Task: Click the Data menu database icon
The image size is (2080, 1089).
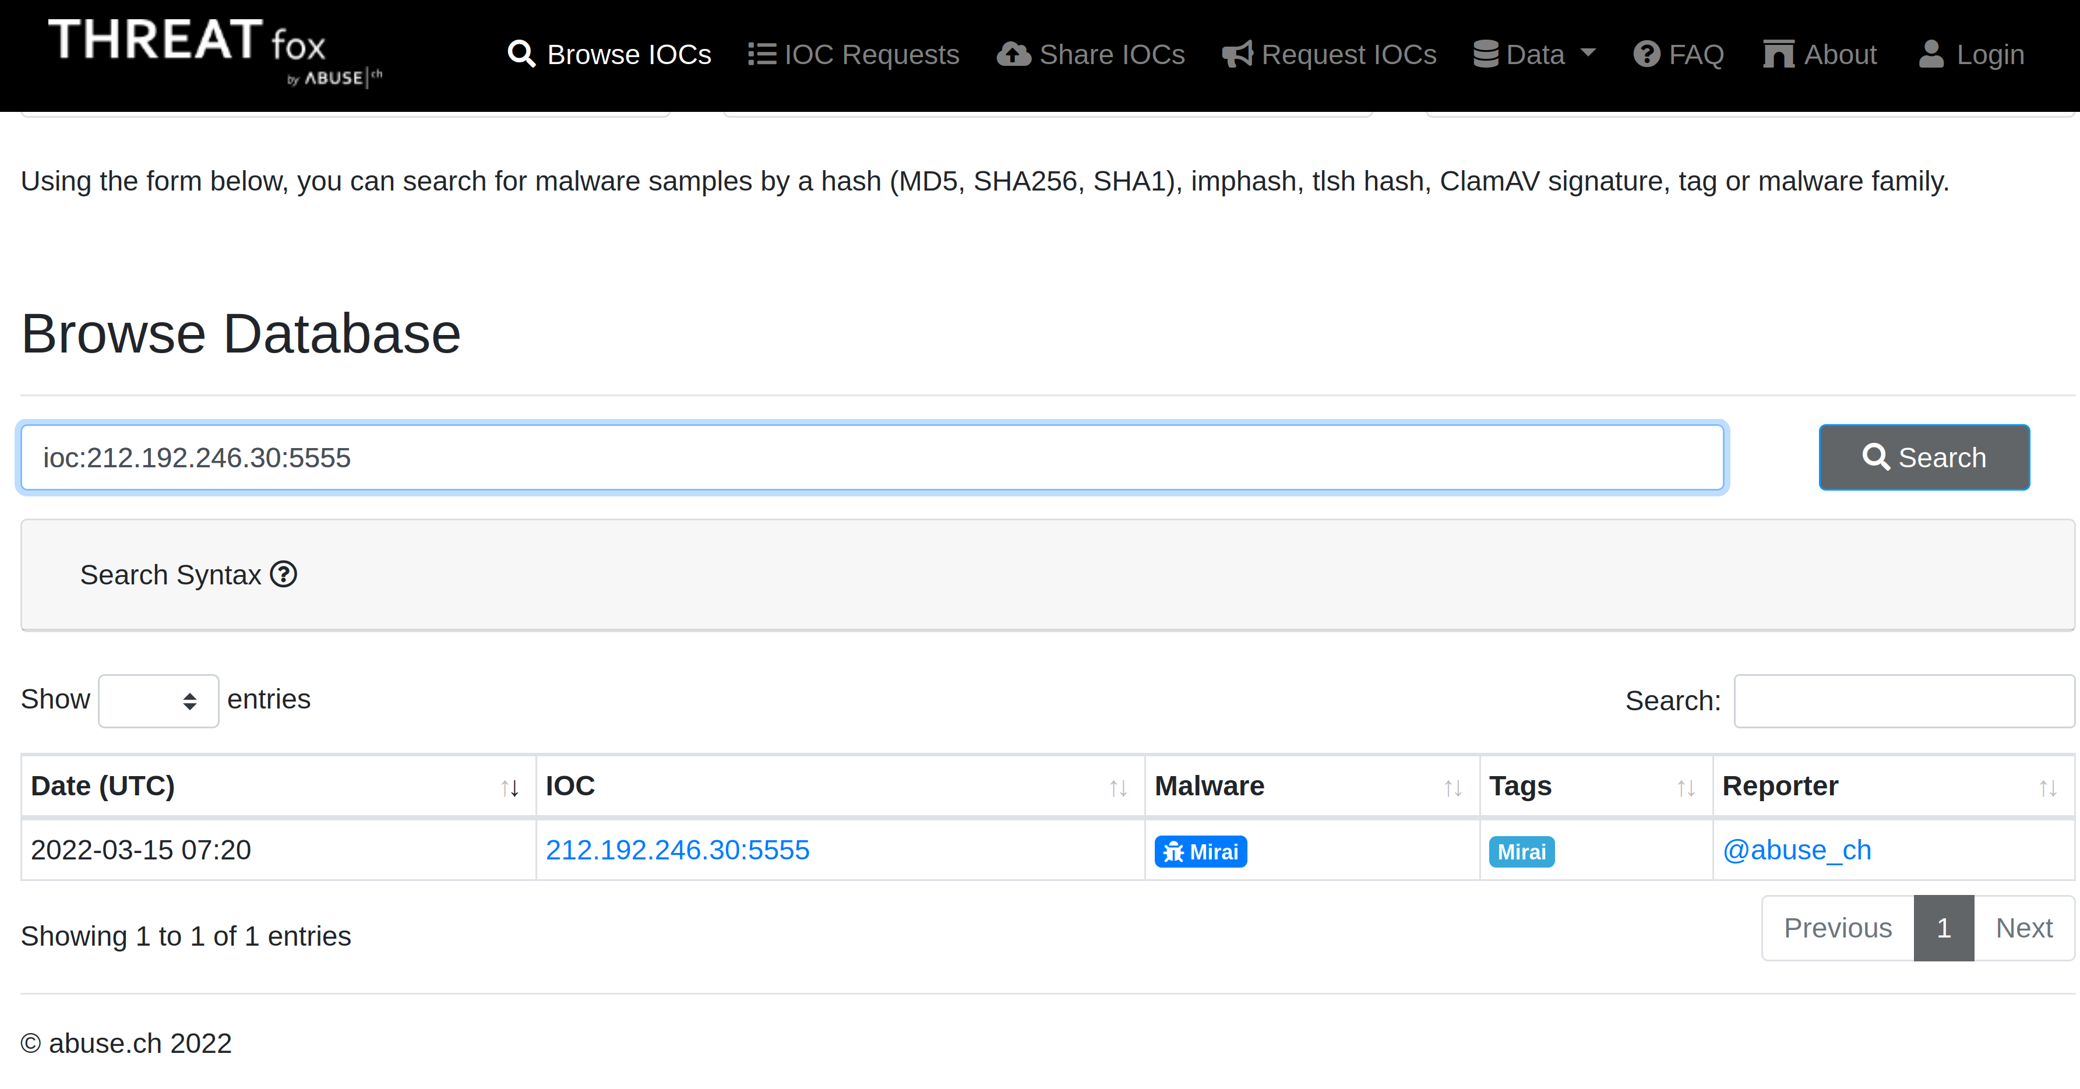Action: pyautogui.click(x=1489, y=54)
